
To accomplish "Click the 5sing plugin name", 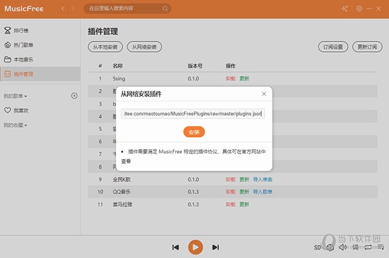I will (x=119, y=78).
